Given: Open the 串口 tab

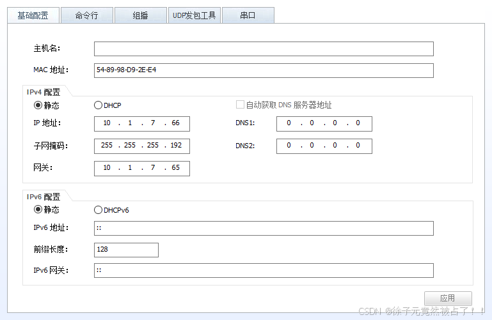Looking at the screenshot, I should 248,15.
